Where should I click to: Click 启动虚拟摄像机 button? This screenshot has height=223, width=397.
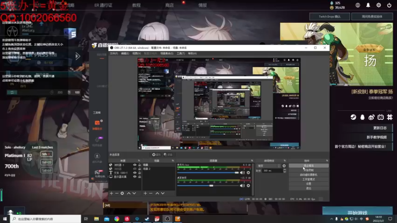pos(309,175)
